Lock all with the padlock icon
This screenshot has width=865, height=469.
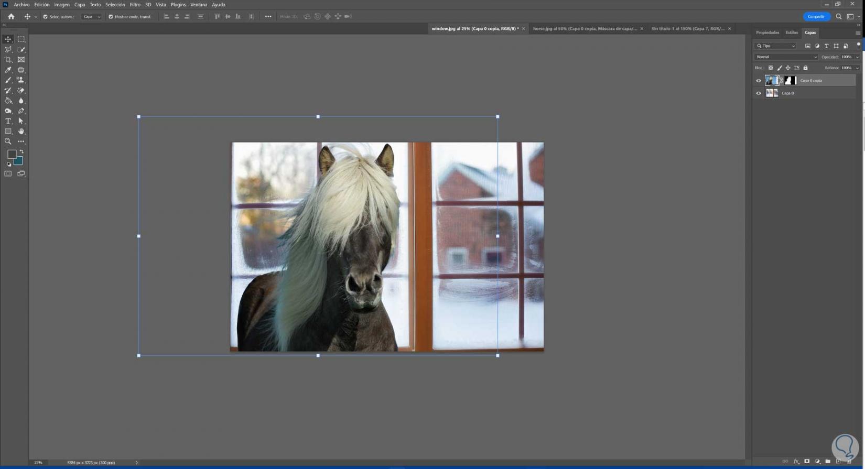pyautogui.click(x=806, y=68)
